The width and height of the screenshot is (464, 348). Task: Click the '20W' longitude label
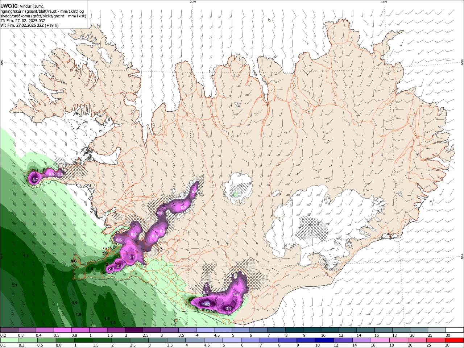(x=193, y=2)
